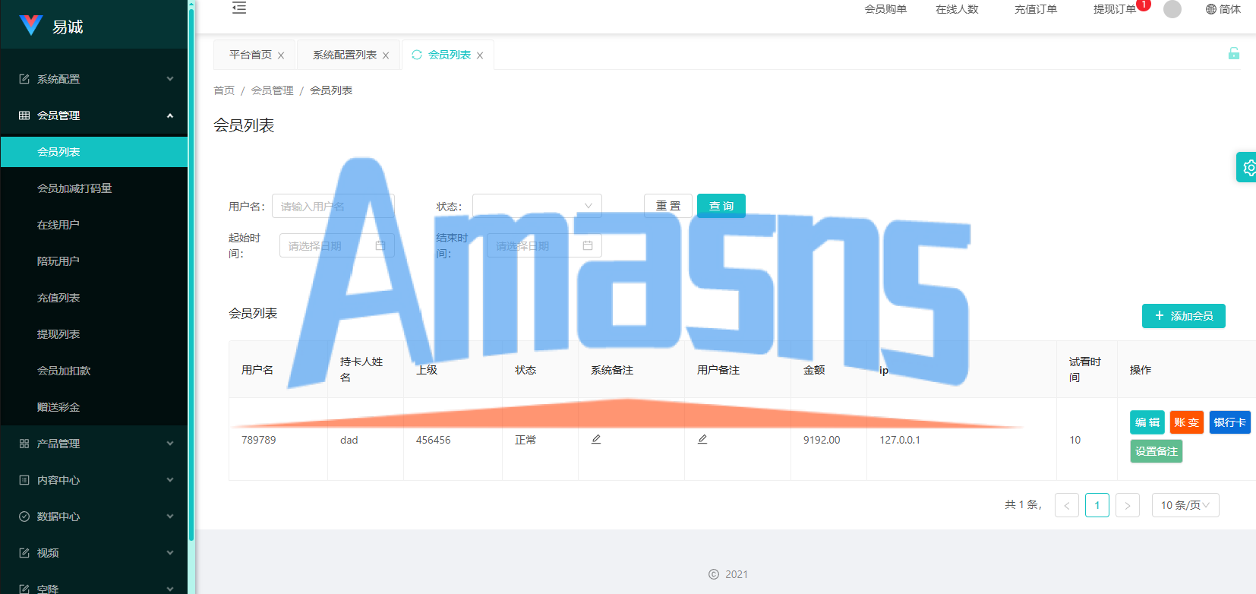Collapse the 会员管理 menu

[x=94, y=115]
